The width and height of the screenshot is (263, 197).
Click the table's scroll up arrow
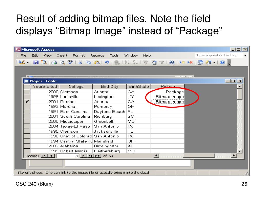coord(240,87)
